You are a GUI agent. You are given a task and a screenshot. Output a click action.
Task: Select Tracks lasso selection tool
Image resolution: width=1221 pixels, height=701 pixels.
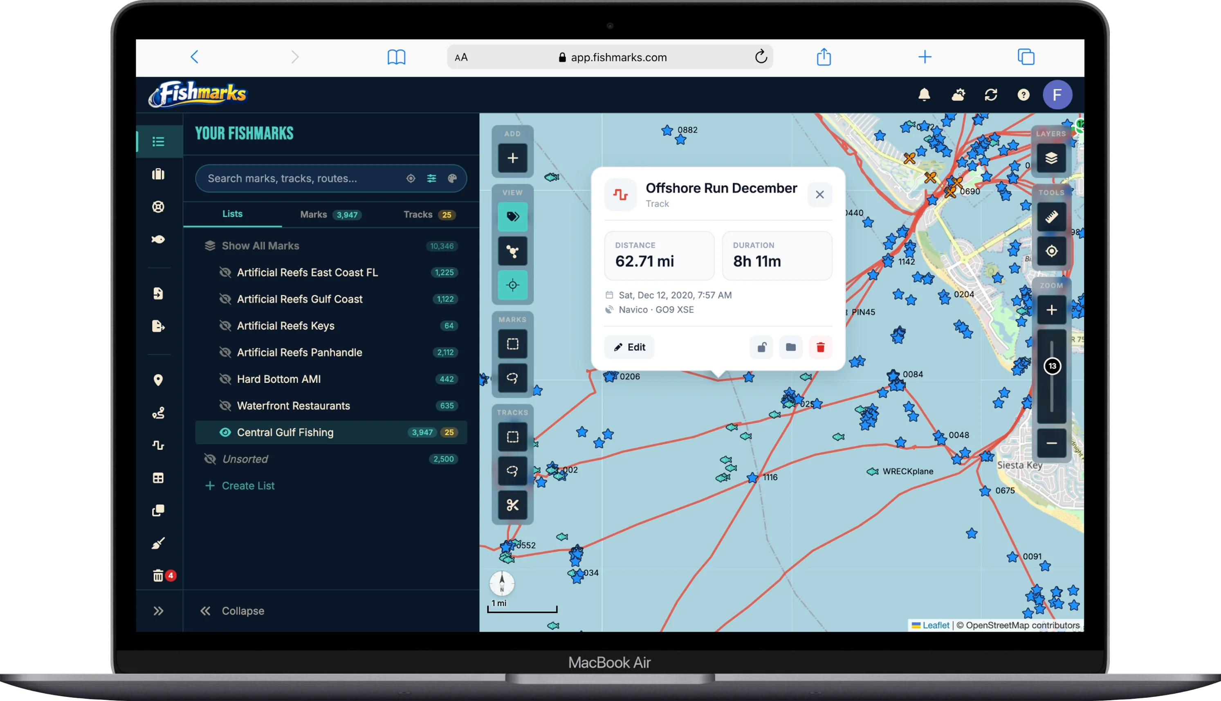coord(512,471)
